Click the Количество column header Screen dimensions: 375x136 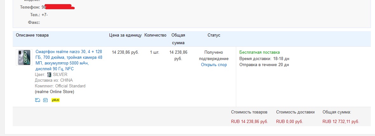[155, 35]
